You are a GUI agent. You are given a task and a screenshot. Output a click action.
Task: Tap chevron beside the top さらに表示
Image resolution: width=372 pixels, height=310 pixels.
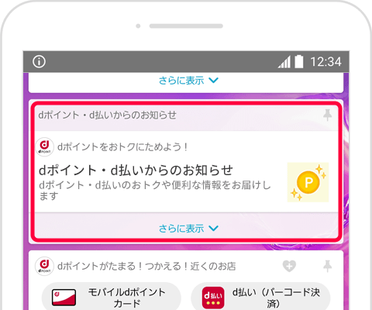(x=214, y=81)
